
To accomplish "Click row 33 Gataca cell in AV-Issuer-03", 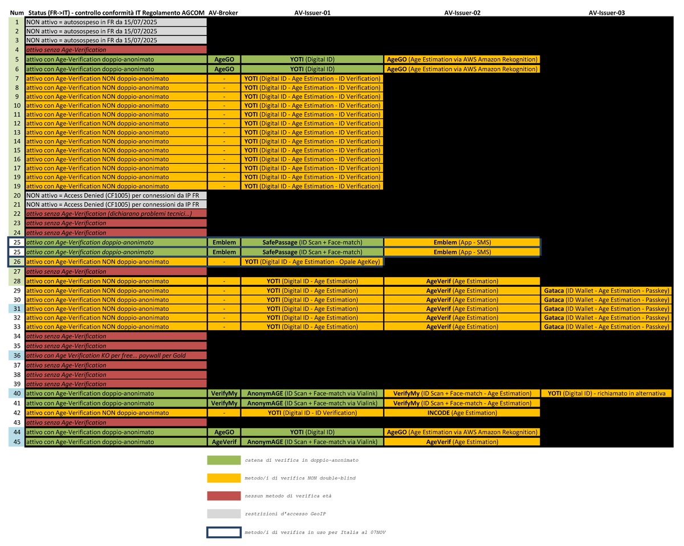I will coord(606,327).
